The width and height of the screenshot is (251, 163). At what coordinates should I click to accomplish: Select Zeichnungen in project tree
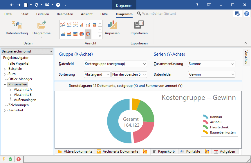(19, 105)
